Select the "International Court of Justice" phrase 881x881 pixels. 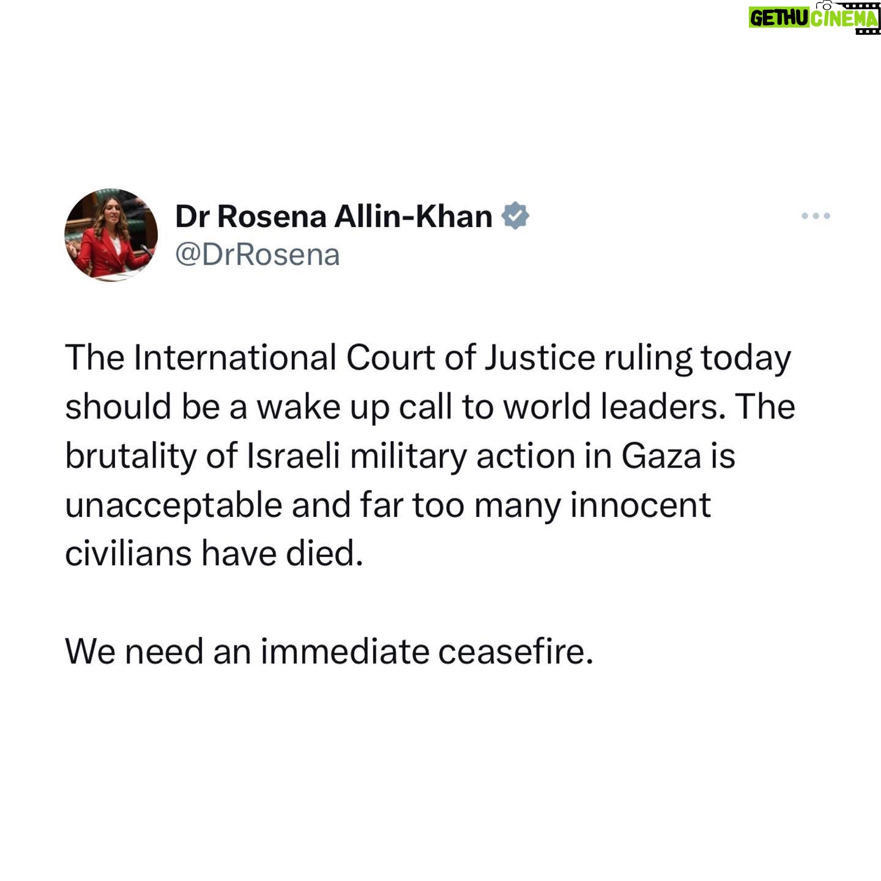(364, 358)
